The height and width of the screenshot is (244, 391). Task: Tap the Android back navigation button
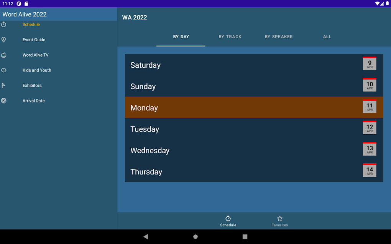click(x=146, y=236)
